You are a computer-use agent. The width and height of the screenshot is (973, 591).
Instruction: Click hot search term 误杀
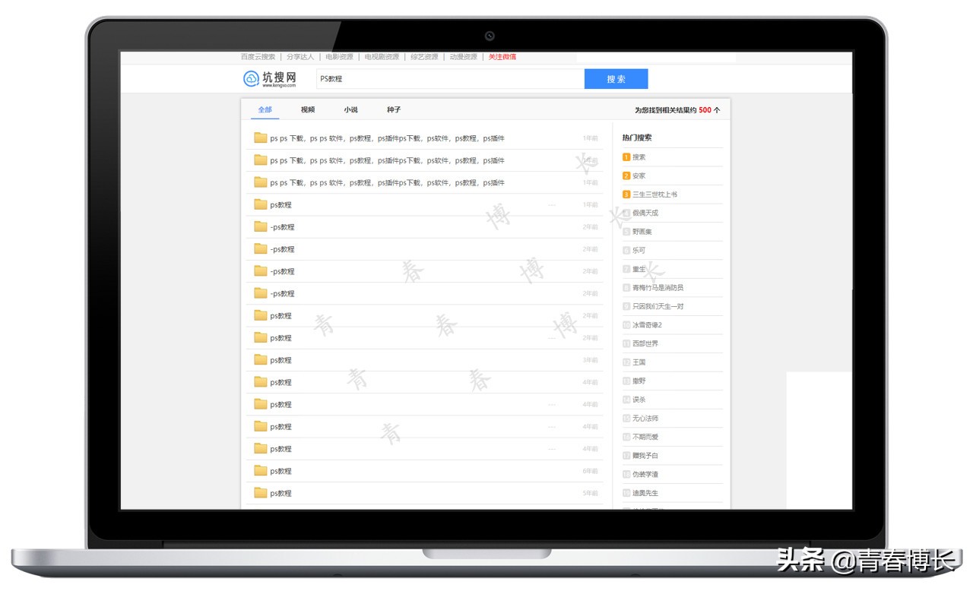(x=639, y=400)
